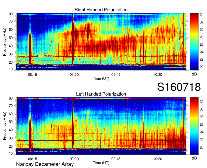207x168 pixels.
Task: Click the 20 value on the Right Handed color scale
Action: click(x=202, y=67)
